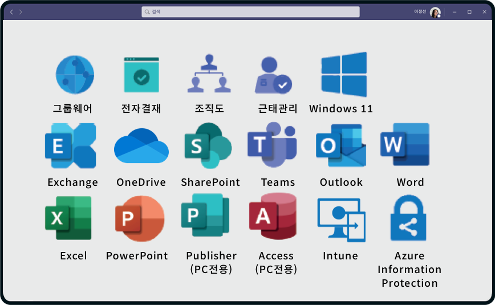The width and height of the screenshot is (495, 305).
Task: Click the Publisher (PC전용) label
Action: [211, 262]
